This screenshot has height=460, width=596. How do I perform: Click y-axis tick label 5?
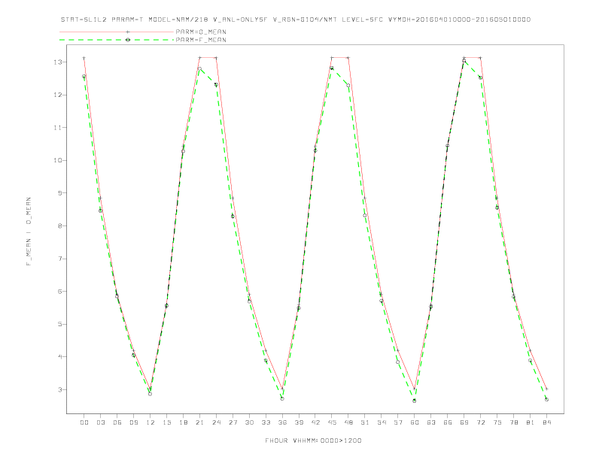coord(60,324)
